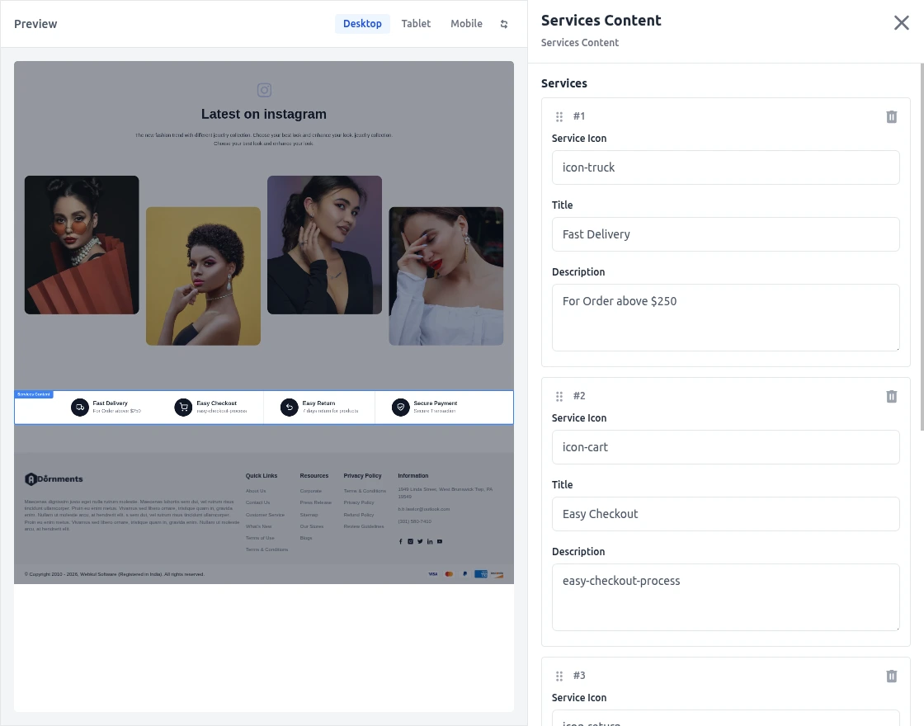Click the PayPal payment icon in footer
The width and height of the screenshot is (924, 726).
point(465,574)
